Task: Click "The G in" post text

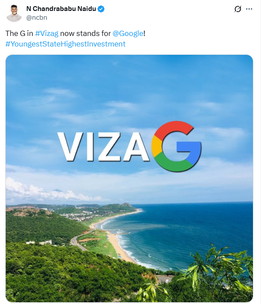Action: pyautogui.click(x=19, y=33)
